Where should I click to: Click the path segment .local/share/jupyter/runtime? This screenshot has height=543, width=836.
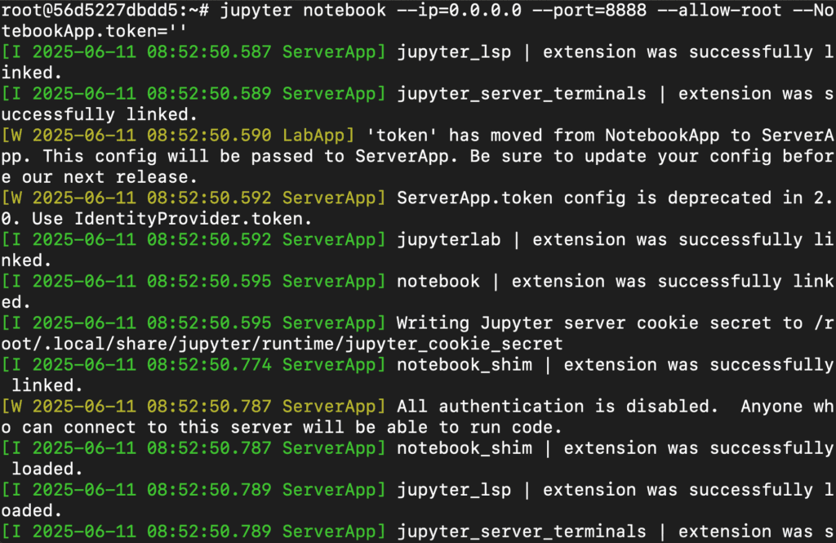click(189, 344)
